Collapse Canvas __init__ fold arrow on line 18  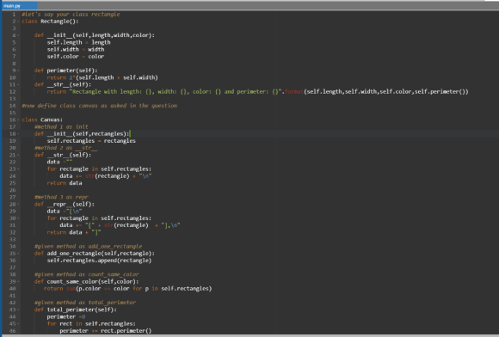(18, 134)
